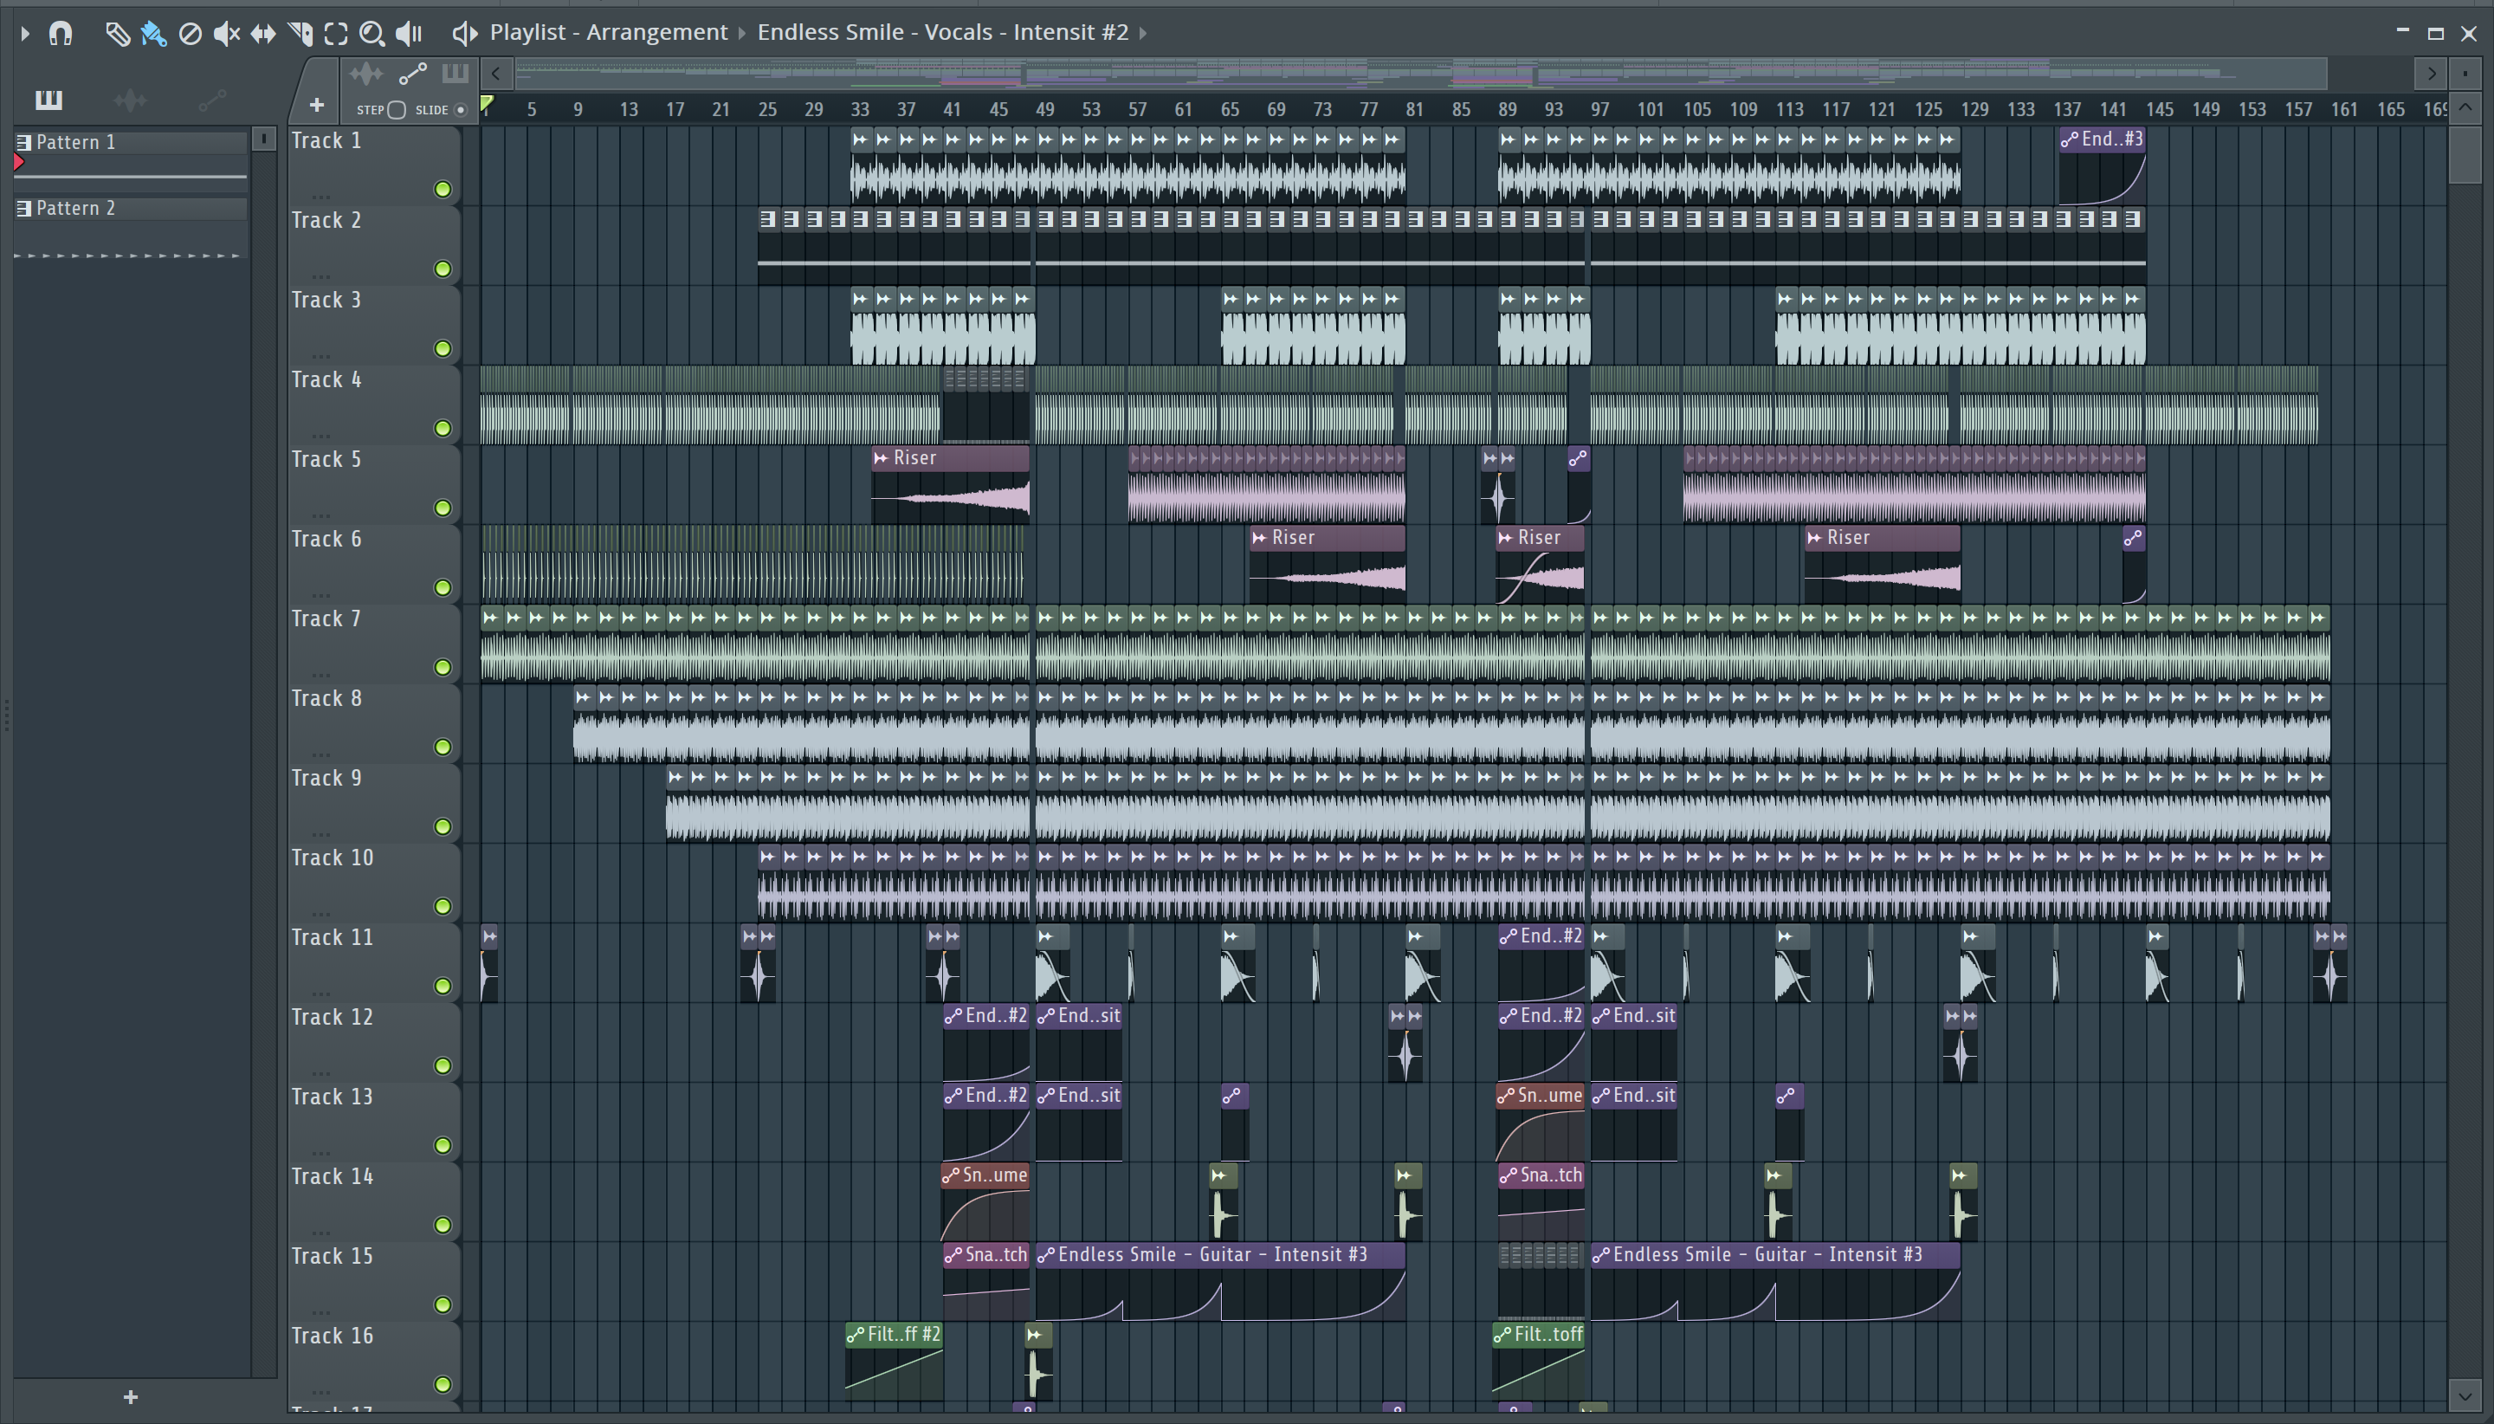Screen dimensions: 2494x1424
Task: Click the Playlist - Arrangement title
Action: (608, 32)
